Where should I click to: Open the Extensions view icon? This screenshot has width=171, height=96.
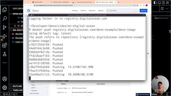click(x=5, y=45)
